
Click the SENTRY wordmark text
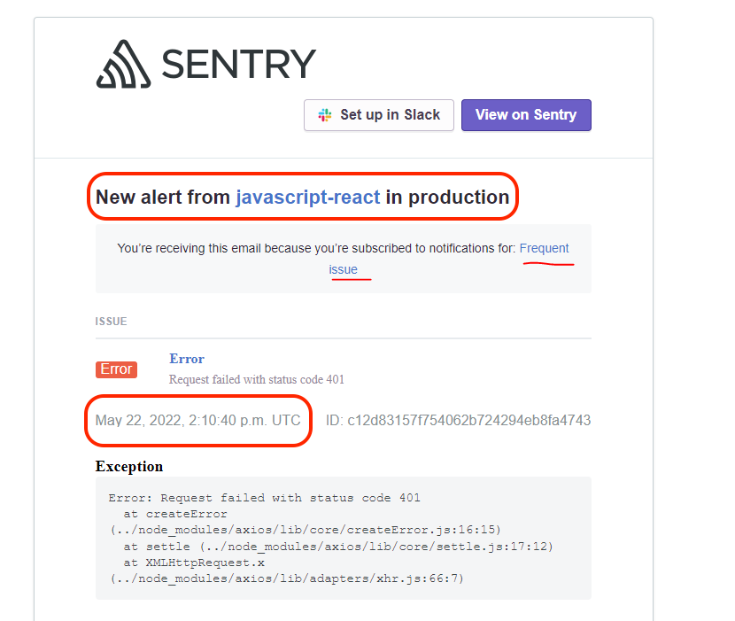(238, 64)
